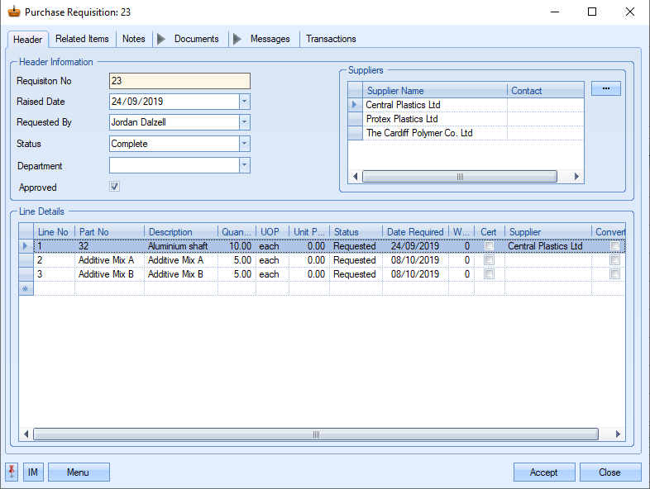Tick the Cert checkbox for Aluminium shaft
The height and width of the screenshot is (489, 650).
[490, 246]
